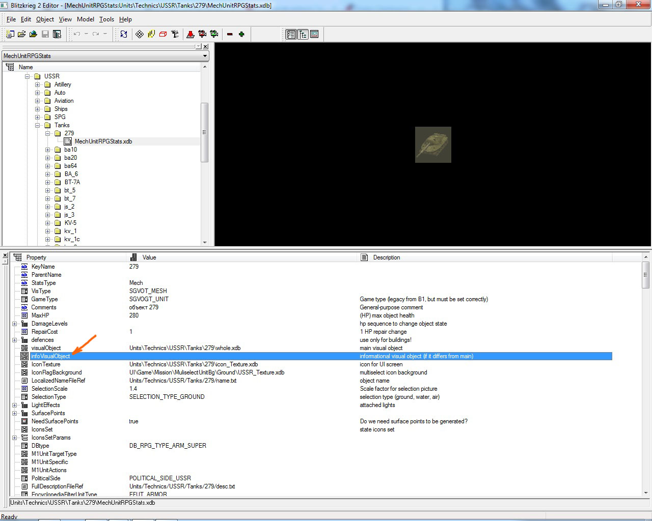Expand the SurfacePoints property
652x521 pixels.
(15, 413)
